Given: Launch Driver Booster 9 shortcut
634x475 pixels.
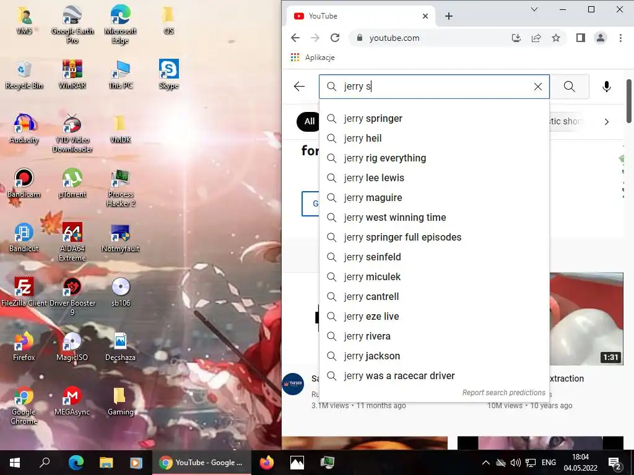Looking at the screenshot, I should tap(72, 297).
